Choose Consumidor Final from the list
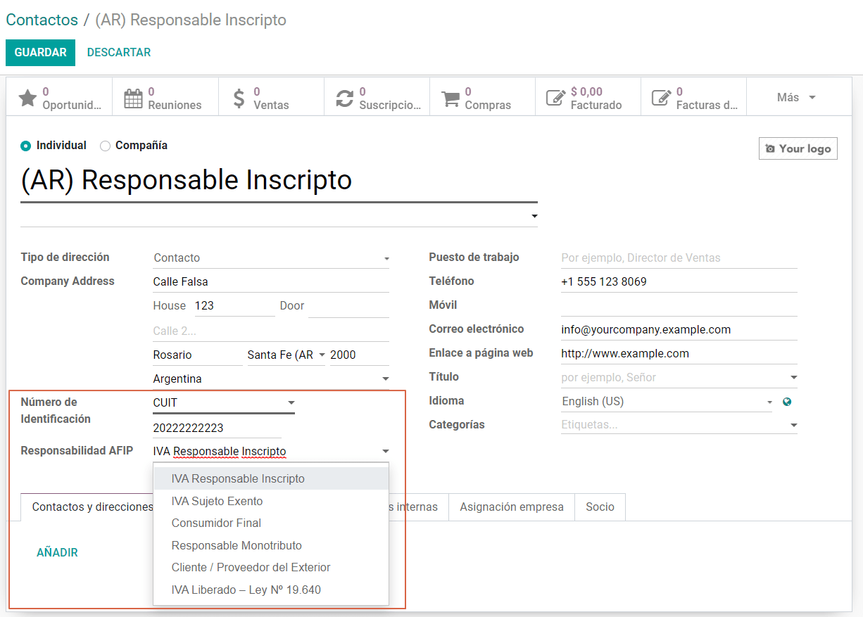The height and width of the screenshot is (617, 863). (216, 523)
